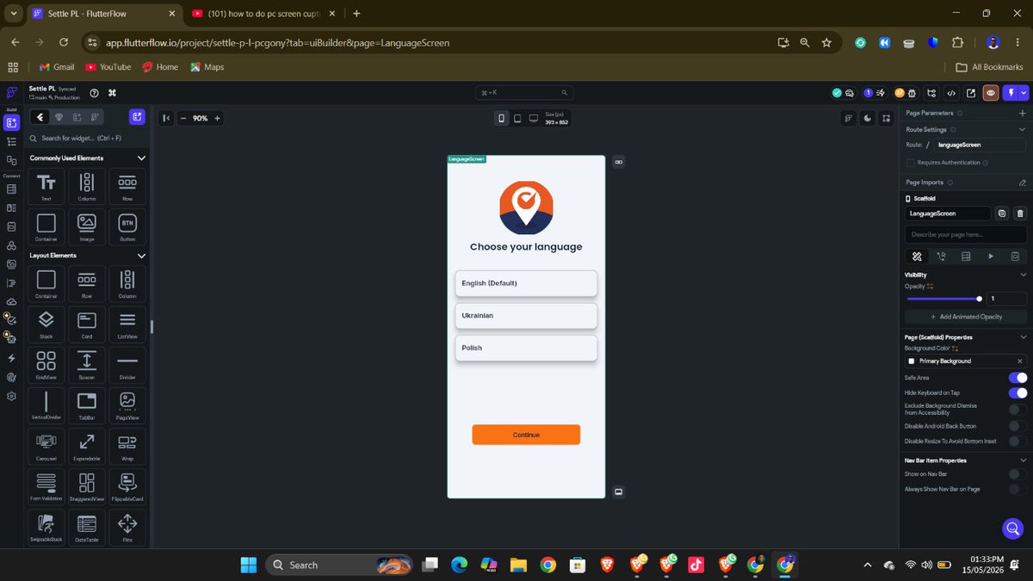Choose the Wrap widget
Screen dimensions: 1033x581
point(127,446)
